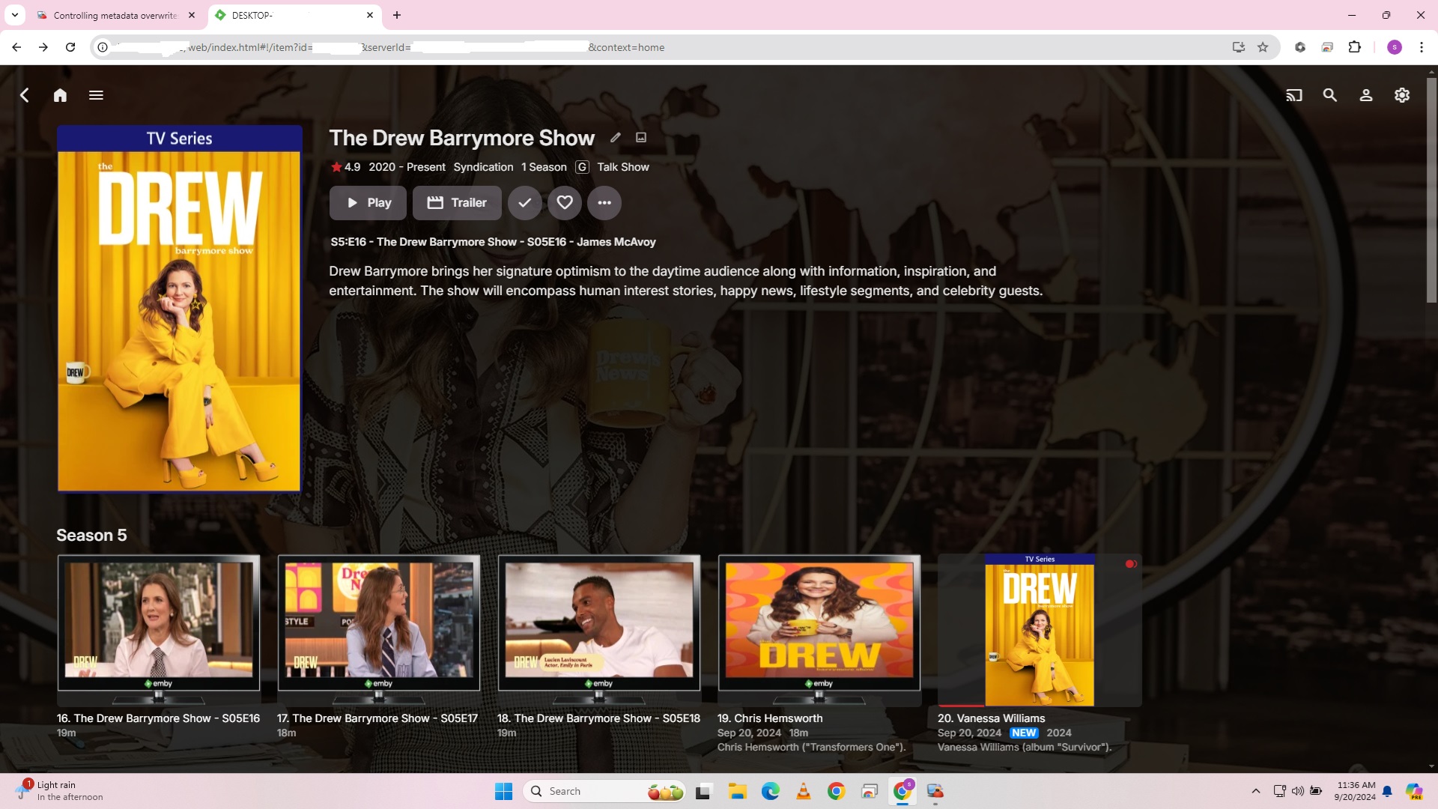
Task: Expand browser tab search dropdown
Action: [14, 15]
